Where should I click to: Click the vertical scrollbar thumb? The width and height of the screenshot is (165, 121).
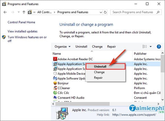pos(163,63)
